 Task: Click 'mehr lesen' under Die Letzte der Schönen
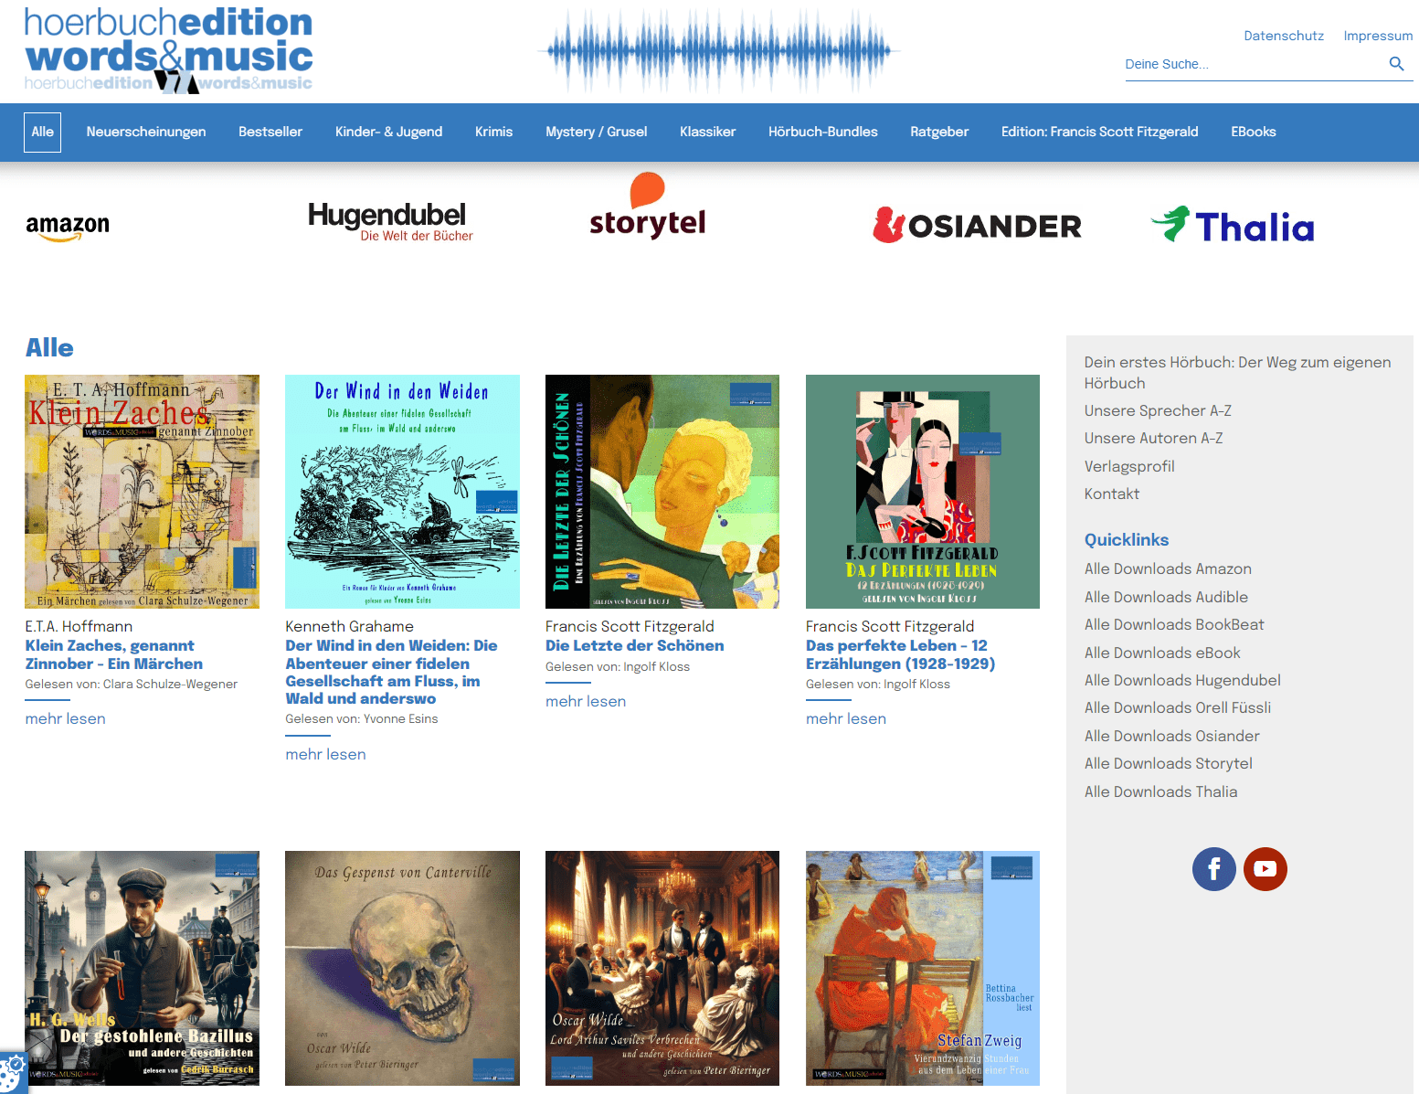(x=586, y=701)
